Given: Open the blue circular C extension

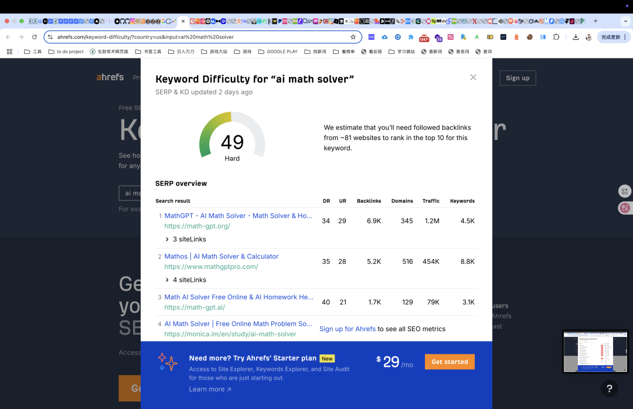Looking at the screenshot, I should click(x=397, y=37).
